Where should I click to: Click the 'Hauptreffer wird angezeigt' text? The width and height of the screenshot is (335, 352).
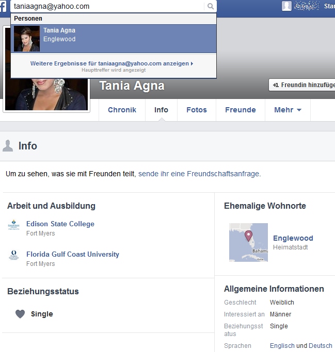coord(114,70)
